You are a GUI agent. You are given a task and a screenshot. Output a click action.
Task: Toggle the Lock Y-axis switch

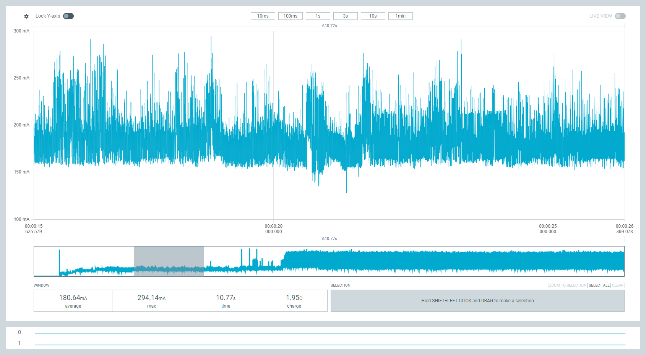[x=68, y=16]
